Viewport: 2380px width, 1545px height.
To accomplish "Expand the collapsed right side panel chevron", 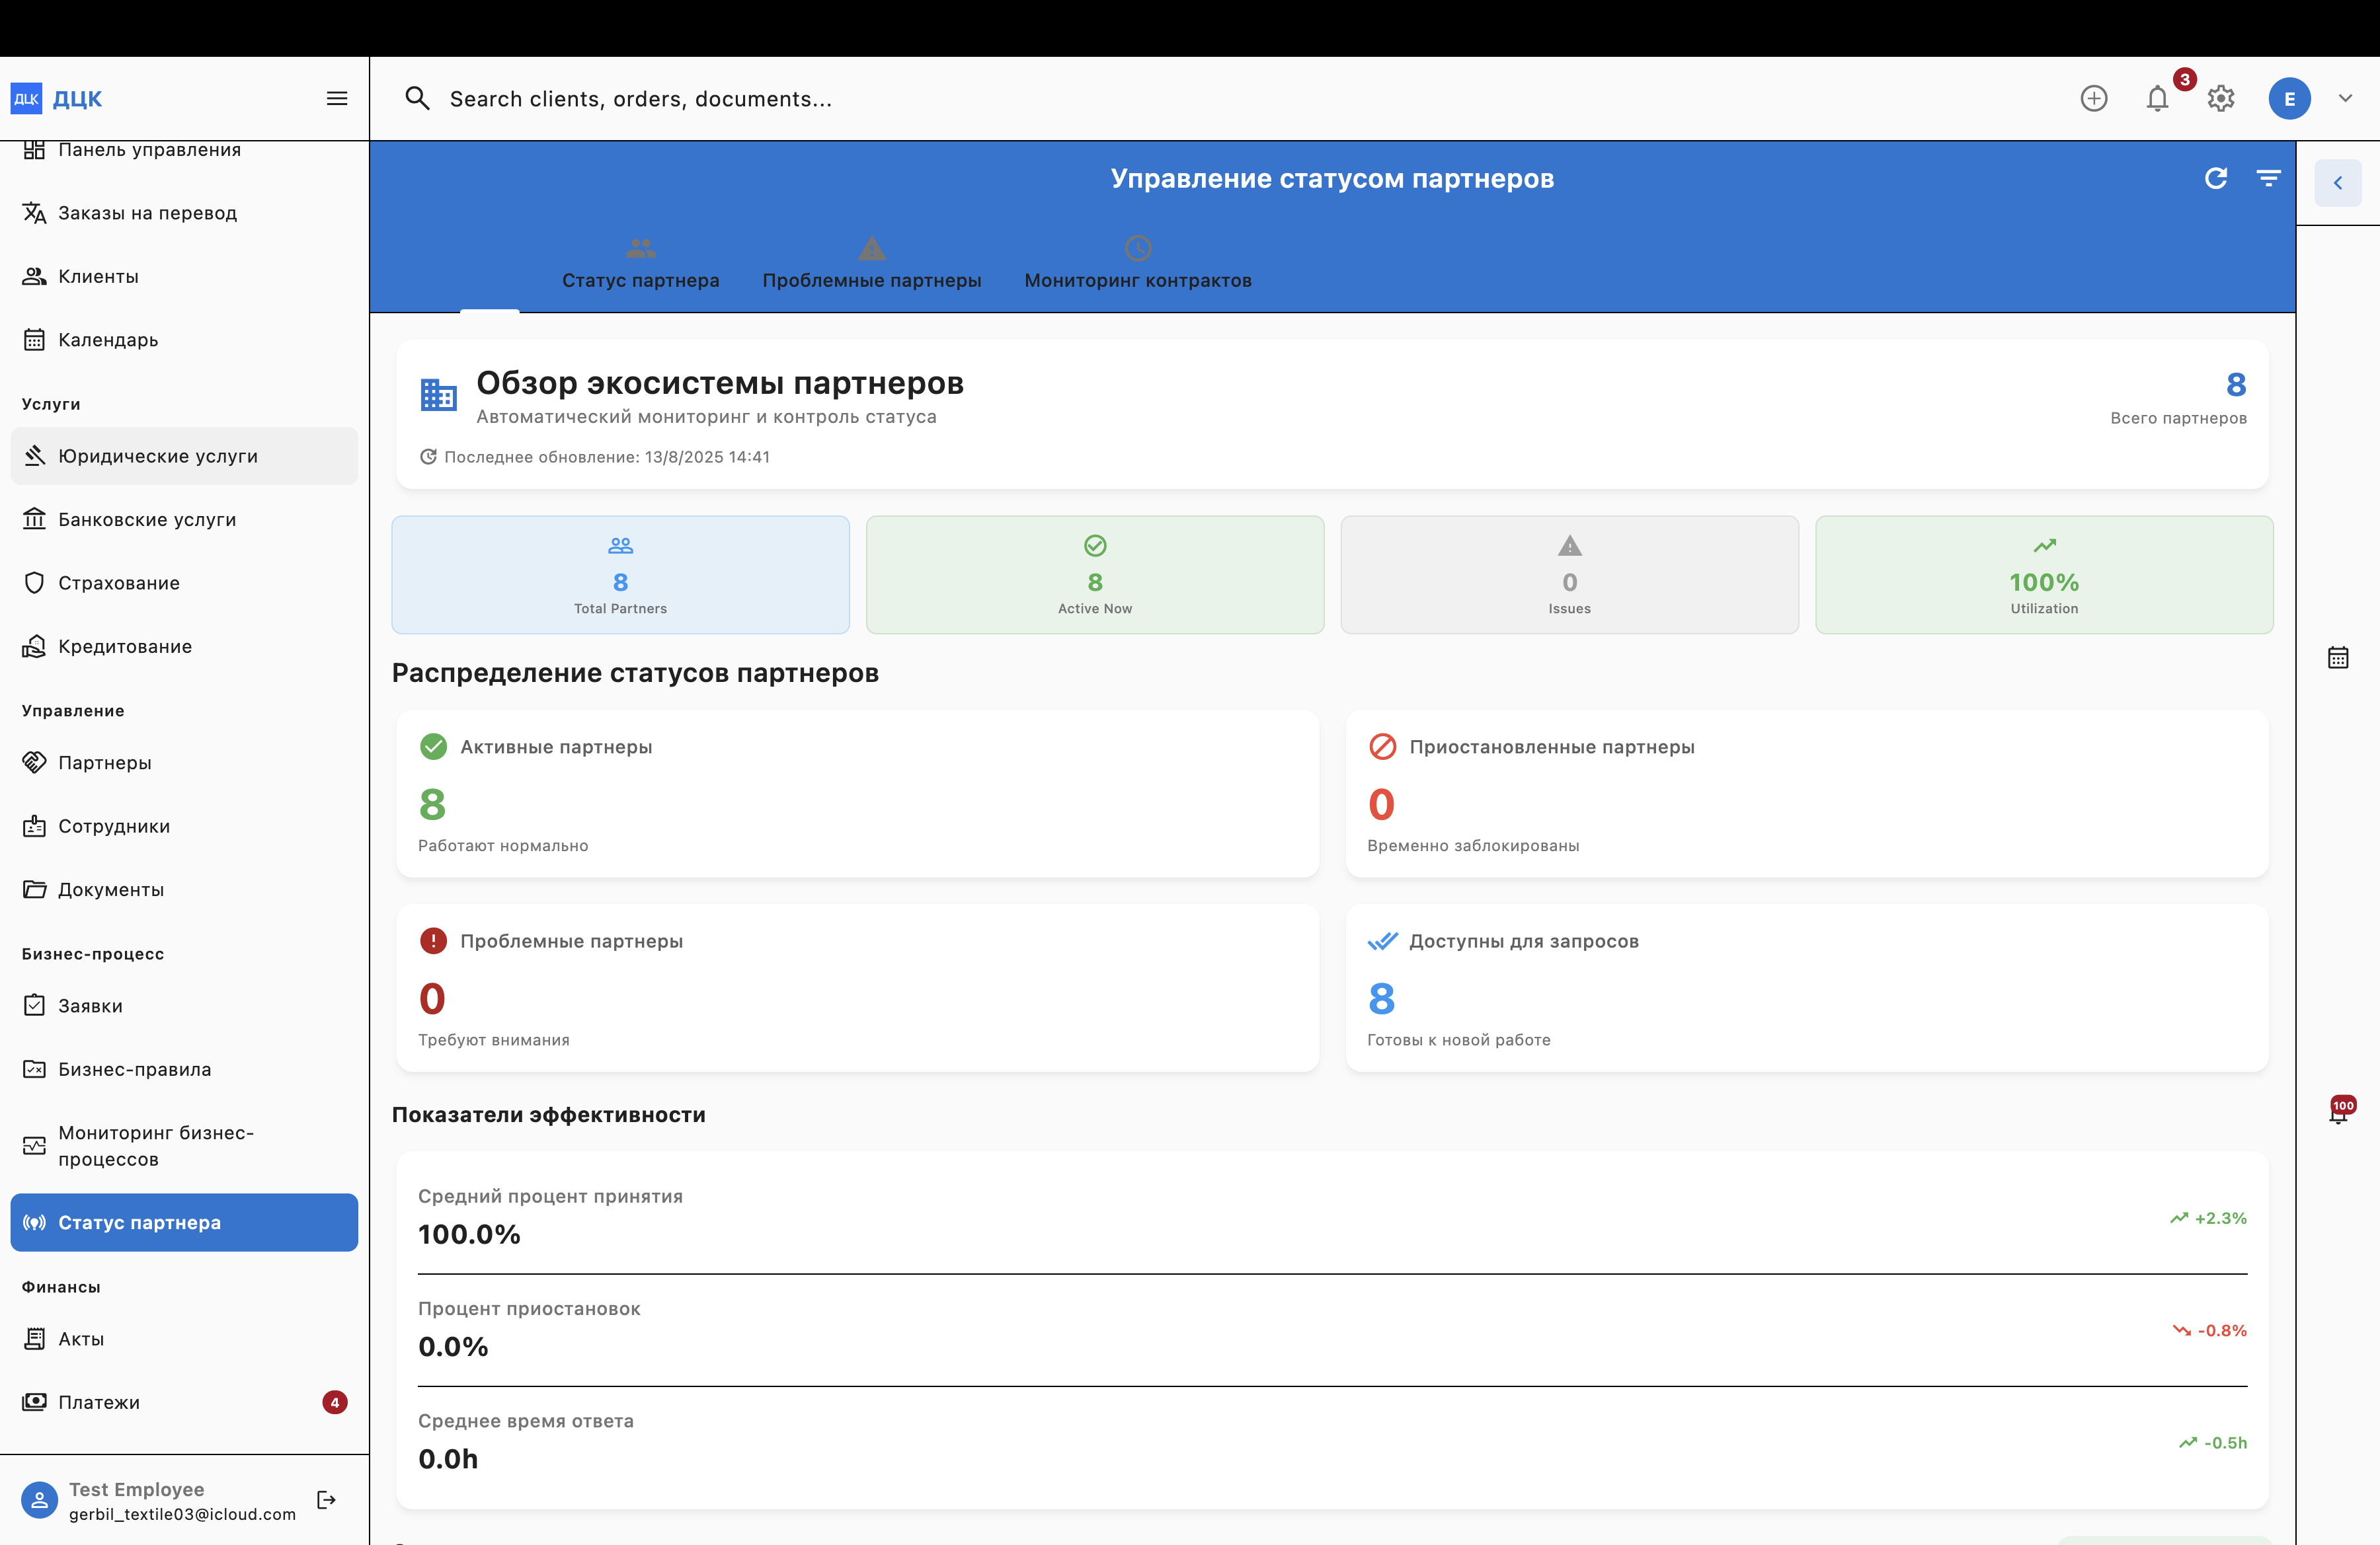I will click(x=2338, y=183).
